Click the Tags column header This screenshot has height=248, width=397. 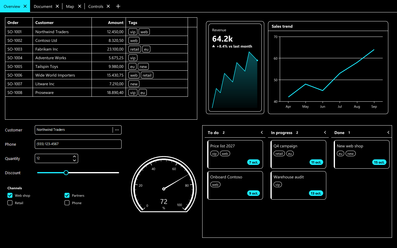[157, 22]
